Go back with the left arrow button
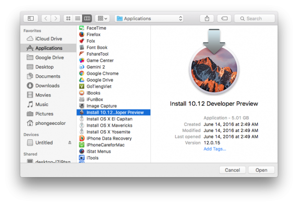 (x=46, y=18)
